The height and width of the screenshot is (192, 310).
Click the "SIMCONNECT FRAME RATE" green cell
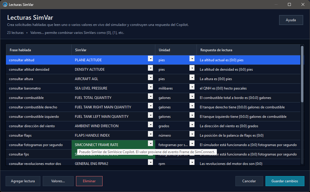(x=113, y=145)
